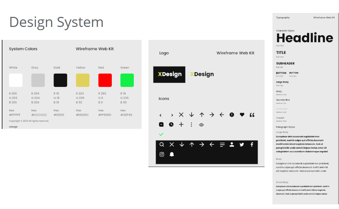
Task: Click the black left chevron icon
Action: [161, 115]
